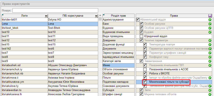
Task: Click green check icon for Показників лічильників ГВП
Action: tap(210, 65)
